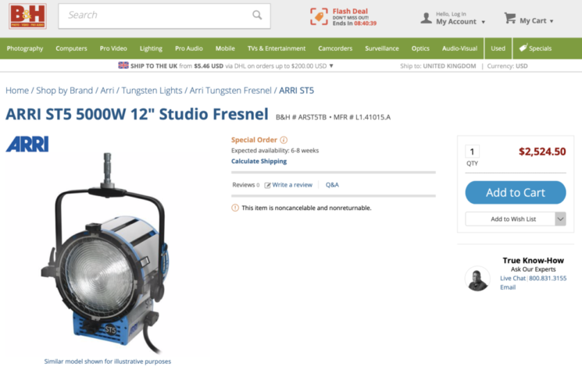Click the expert's avatar photo
This screenshot has height=370, width=582.
(x=477, y=279)
